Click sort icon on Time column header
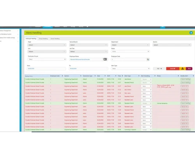The height and width of the screenshot is (146, 195). tap(122, 76)
